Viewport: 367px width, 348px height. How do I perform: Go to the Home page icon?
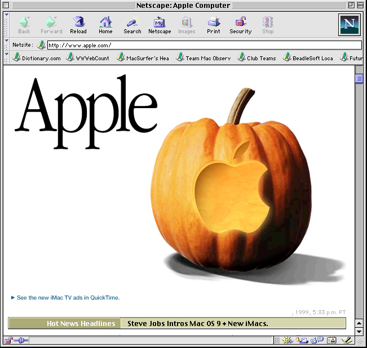[x=105, y=25]
